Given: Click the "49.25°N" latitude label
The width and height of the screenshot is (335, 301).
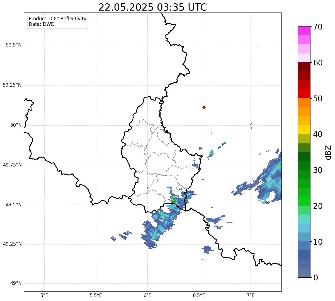Looking at the screenshot, I should pos(12,244).
